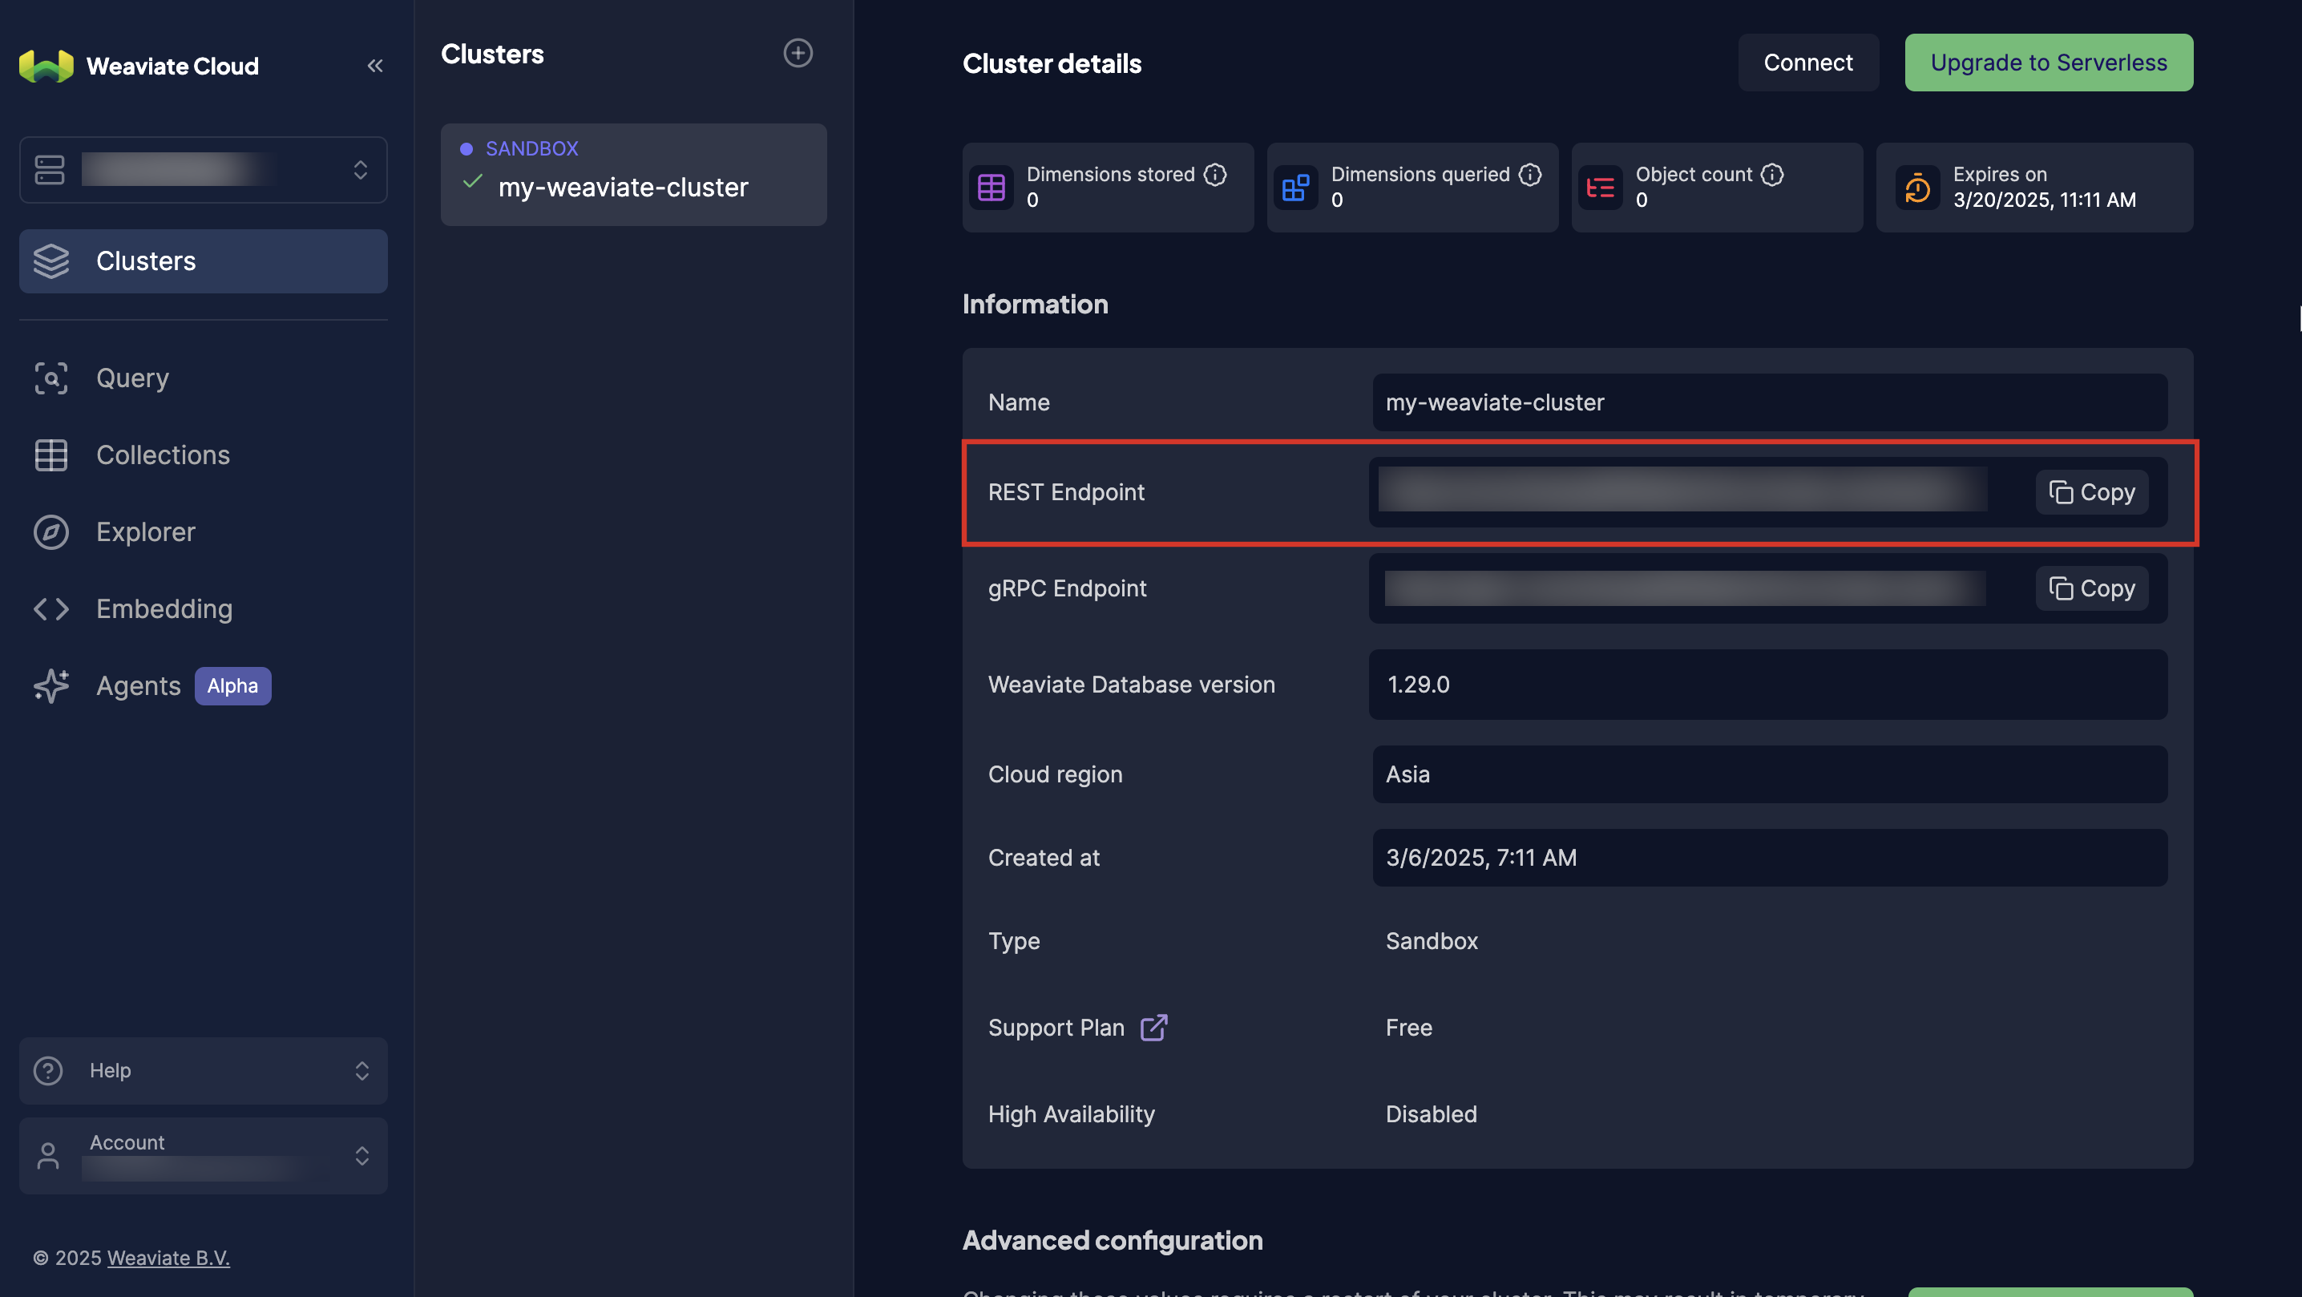
Task: Open the Weaviate B.V. footer link
Action: 168,1258
